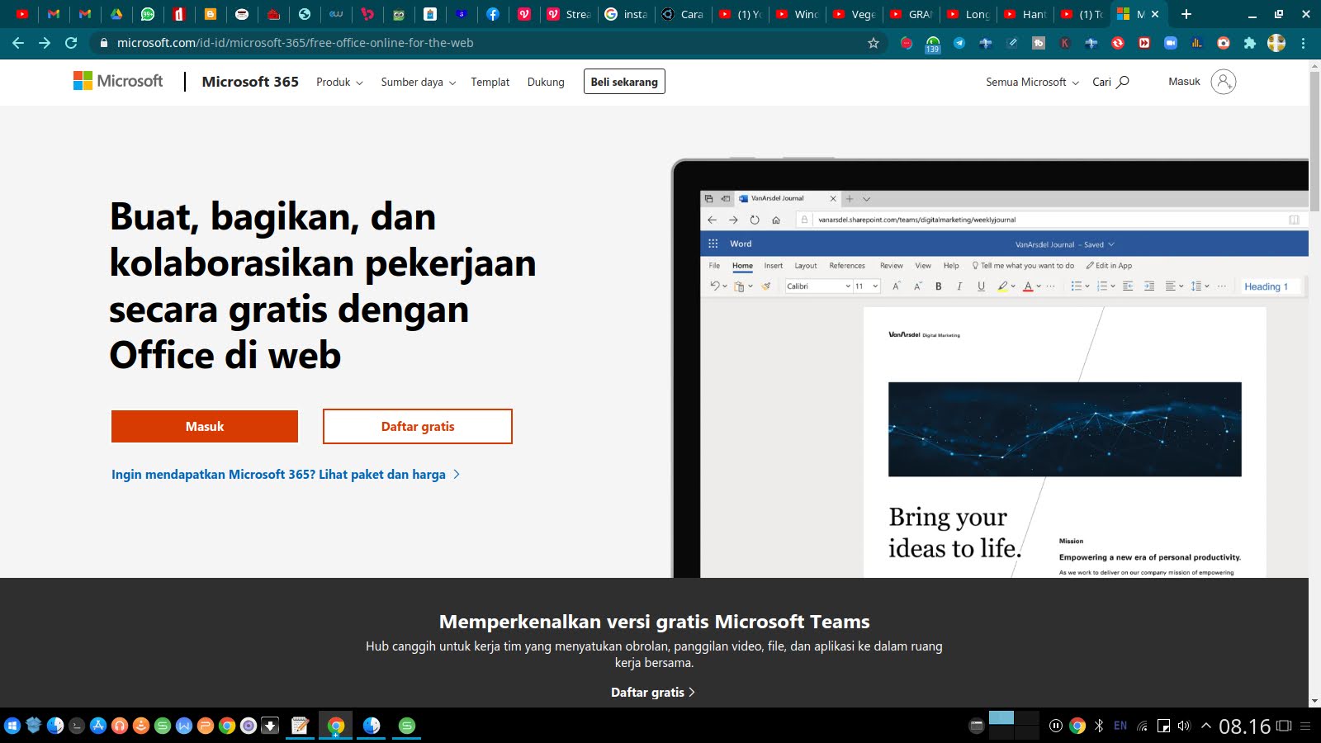The image size is (1321, 743).
Task: Click the notepad app in the taskbar
Action: (300, 726)
